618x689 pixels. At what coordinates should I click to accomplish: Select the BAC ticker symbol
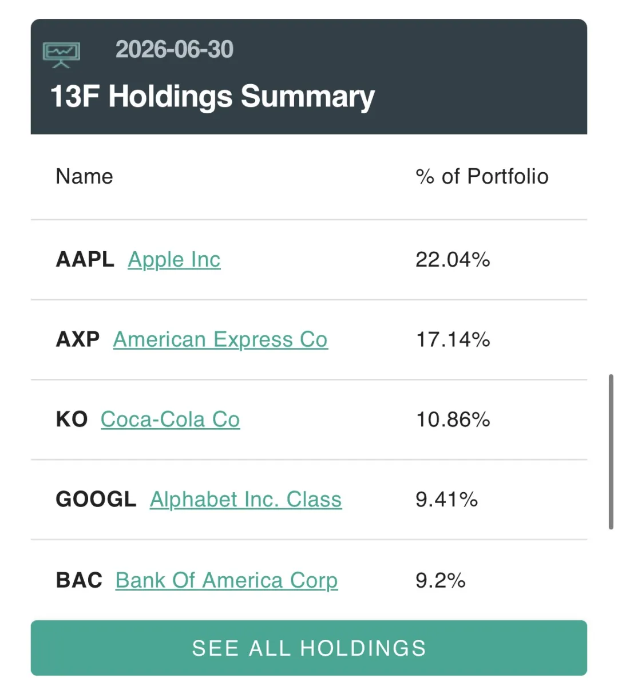[x=79, y=580]
